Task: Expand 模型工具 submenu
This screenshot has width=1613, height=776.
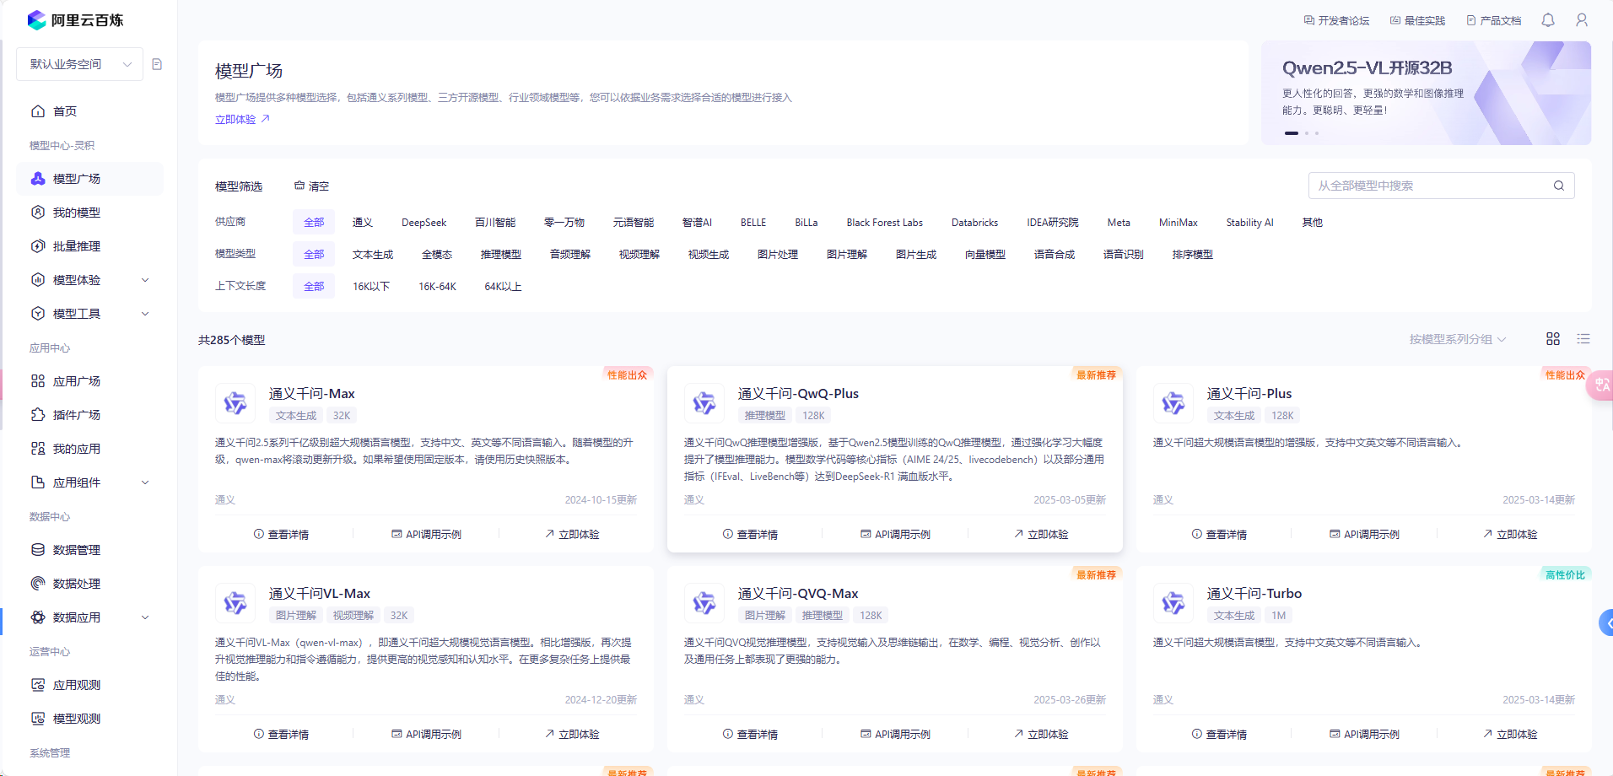Action: pos(89,314)
